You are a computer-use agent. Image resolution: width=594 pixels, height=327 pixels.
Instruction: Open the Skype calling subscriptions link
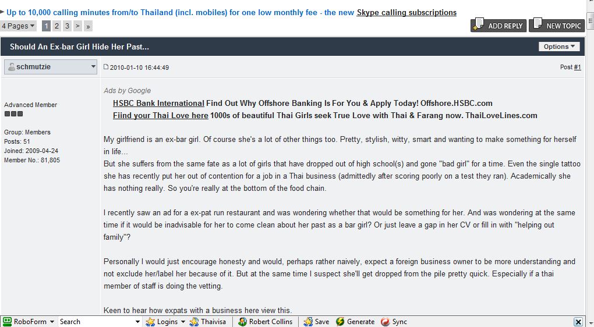click(406, 12)
